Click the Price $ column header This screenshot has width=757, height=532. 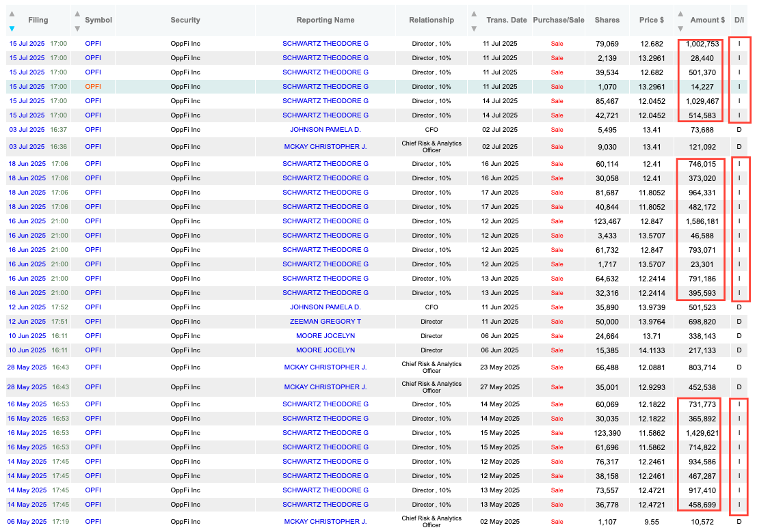pos(652,20)
